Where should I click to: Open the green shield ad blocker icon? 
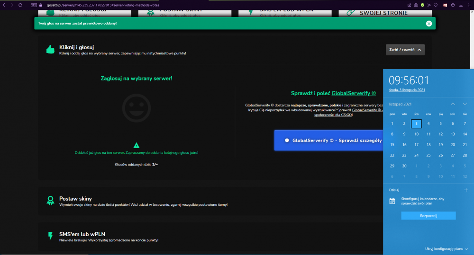pos(422,5)
